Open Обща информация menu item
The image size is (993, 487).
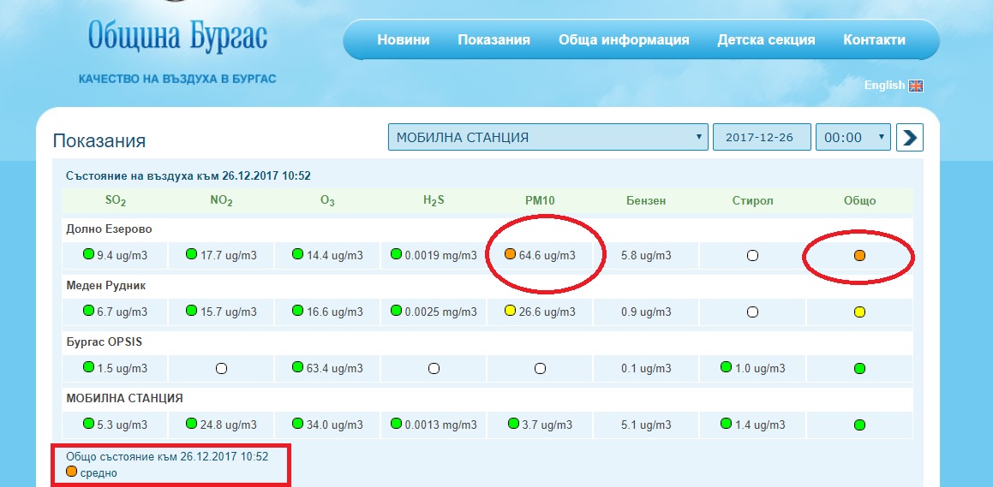[624, 40]
